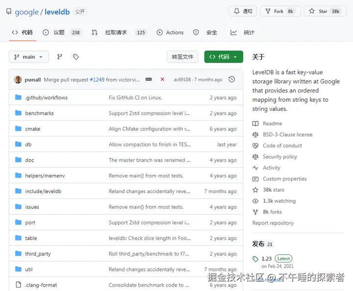Open pull request #1249 link
Screen dimensions: 353x291
(x=97, y=80)
